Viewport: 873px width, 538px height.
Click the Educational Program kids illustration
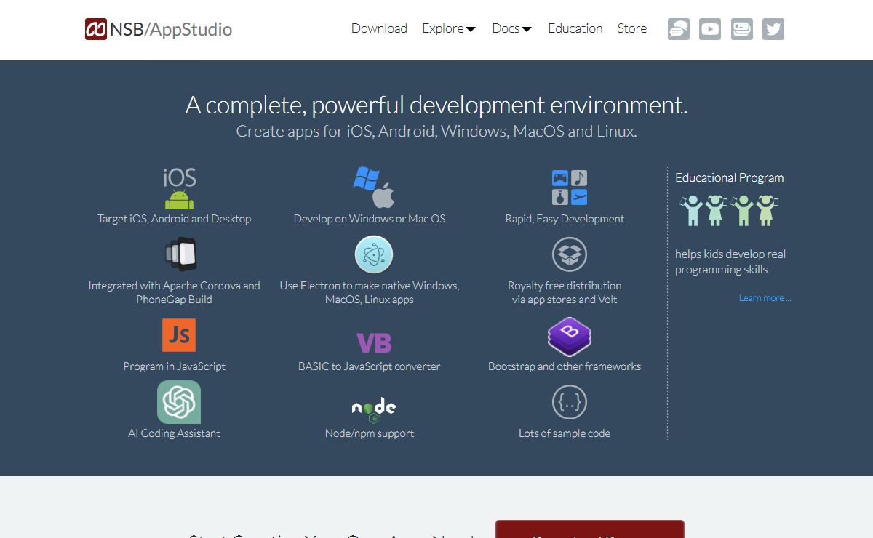pyautogui.click(x=728, y=210)
